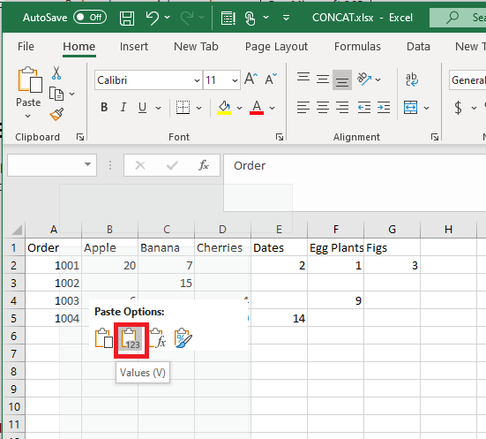Open the Underline style dropdown arrow
This screenshot has width=486, height=439.
(159, 108)
